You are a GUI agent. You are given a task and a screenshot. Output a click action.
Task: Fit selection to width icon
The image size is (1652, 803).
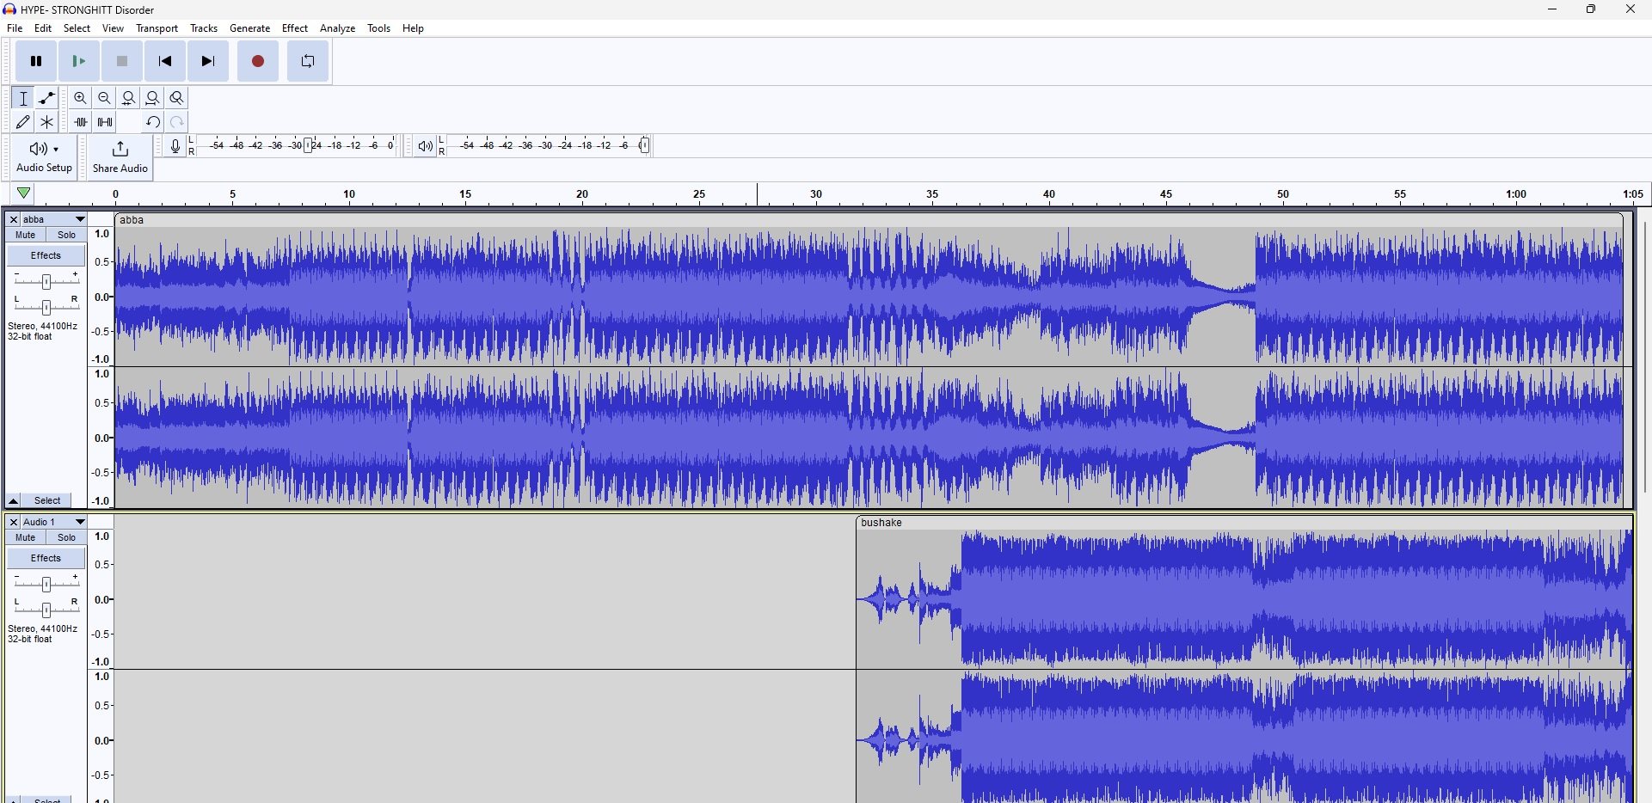(x=129, y=98)
